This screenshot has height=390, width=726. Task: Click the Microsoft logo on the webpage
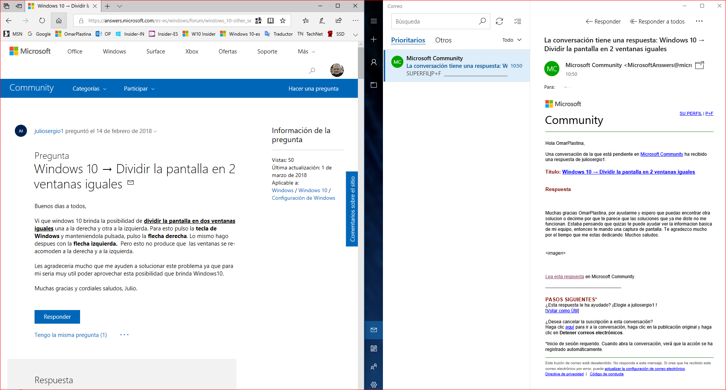[x=30, y=51]
